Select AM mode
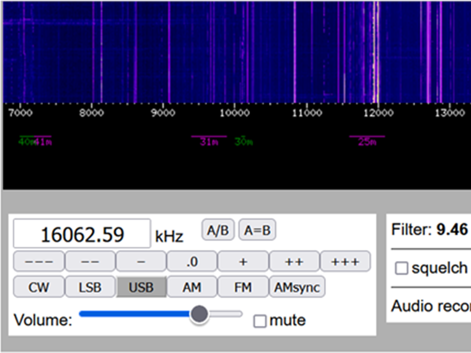Screen dimensions: 471x353 (x=192, y=287)
